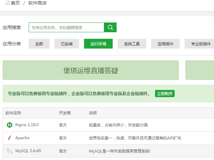Click the 应用分类 label
This screenshot has height=160, width=214.
coord(12,44)
